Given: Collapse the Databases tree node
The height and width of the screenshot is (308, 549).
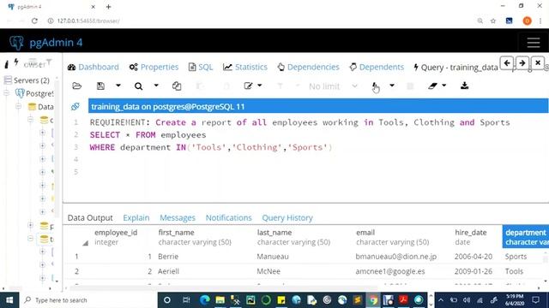Looking at the screenshot, I should click(x=19, y=106).
